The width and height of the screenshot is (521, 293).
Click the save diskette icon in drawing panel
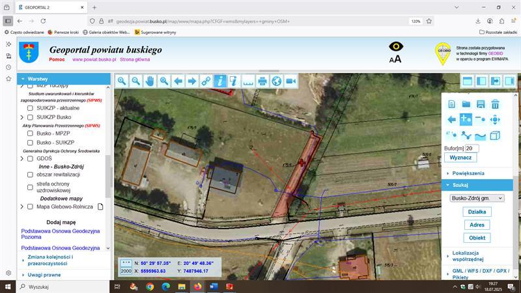pos(481,104)
